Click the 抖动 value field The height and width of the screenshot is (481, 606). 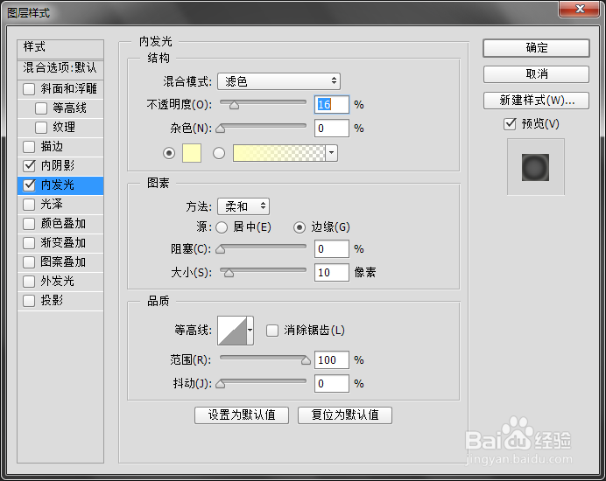pyautogui.click(x=332, y=383)
